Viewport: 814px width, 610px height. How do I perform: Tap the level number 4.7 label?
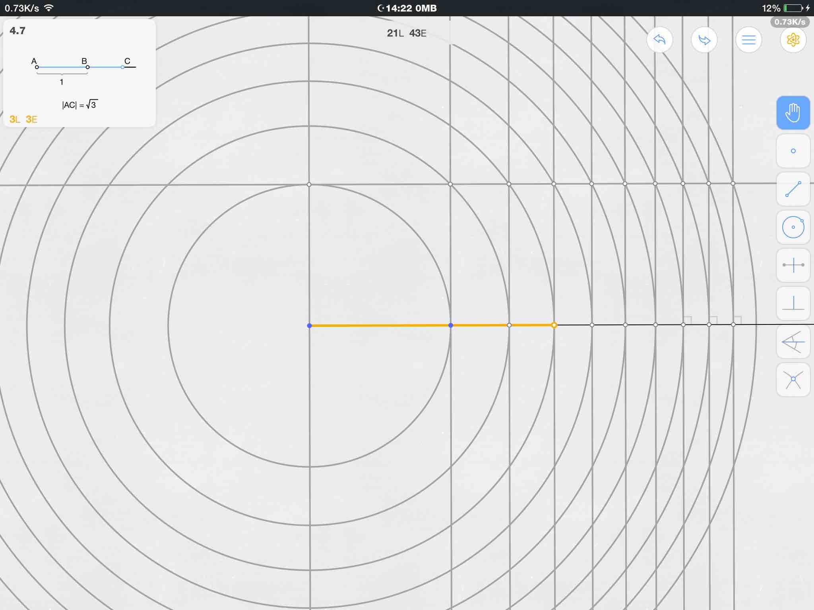[x=17, y=31]
